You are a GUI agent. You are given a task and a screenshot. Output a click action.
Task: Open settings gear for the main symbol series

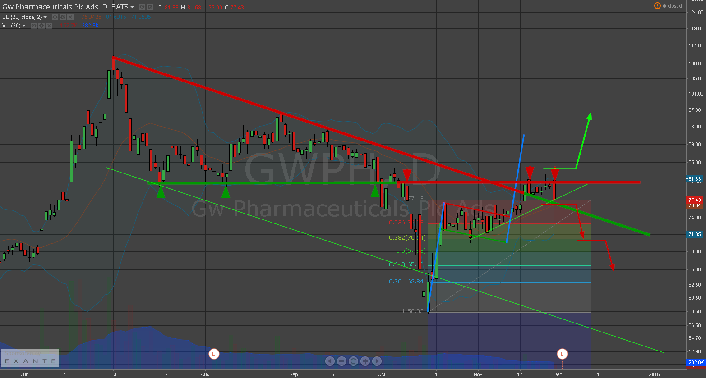tap(149, 7)
